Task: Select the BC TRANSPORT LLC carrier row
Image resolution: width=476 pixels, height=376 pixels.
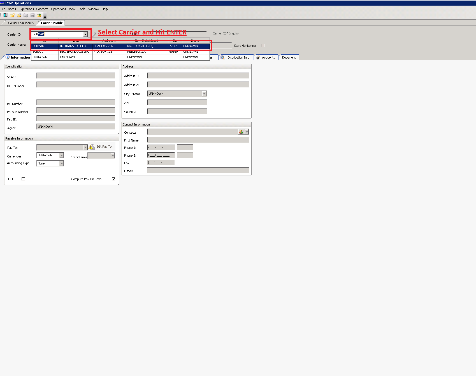Action: (x=120, y=46)
